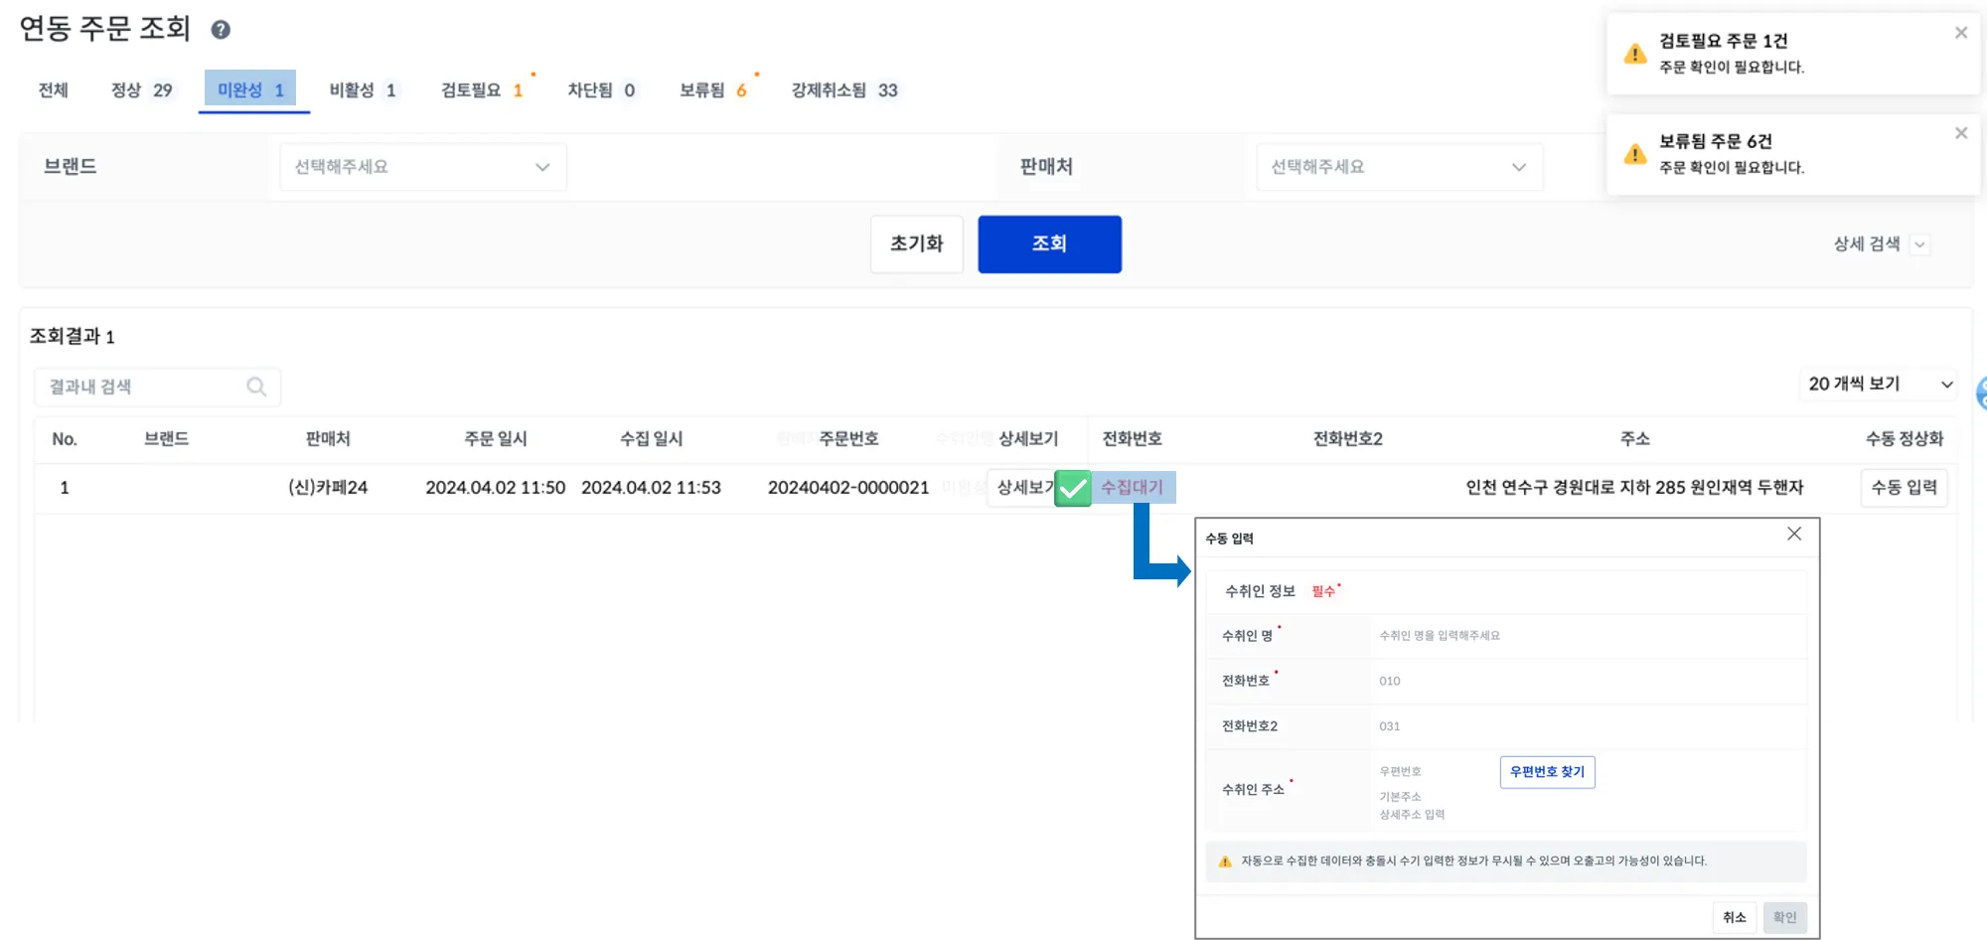Focus the 결과내 검색 search field
Screen dimensions: 1987x940
tap(158, 387)
